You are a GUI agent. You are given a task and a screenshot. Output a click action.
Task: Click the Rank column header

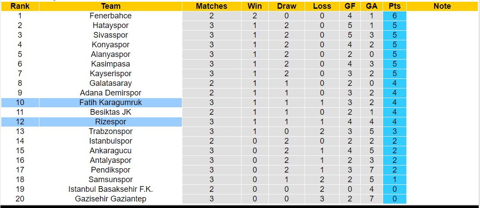(x=20, y=6)
